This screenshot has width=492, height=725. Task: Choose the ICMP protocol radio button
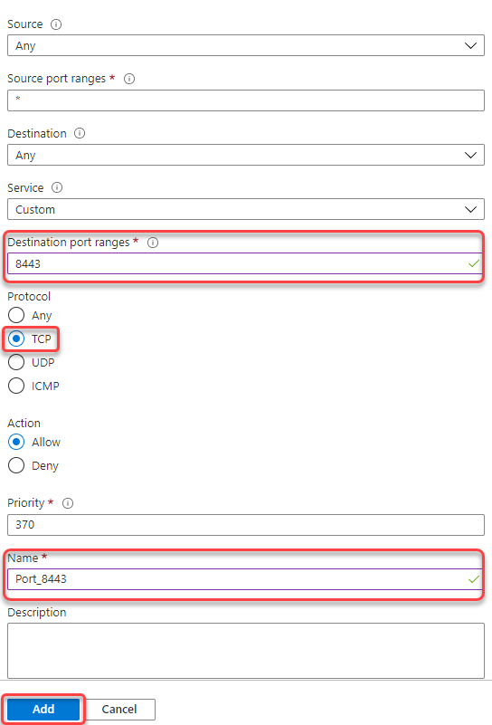click(x=16, y=386)
